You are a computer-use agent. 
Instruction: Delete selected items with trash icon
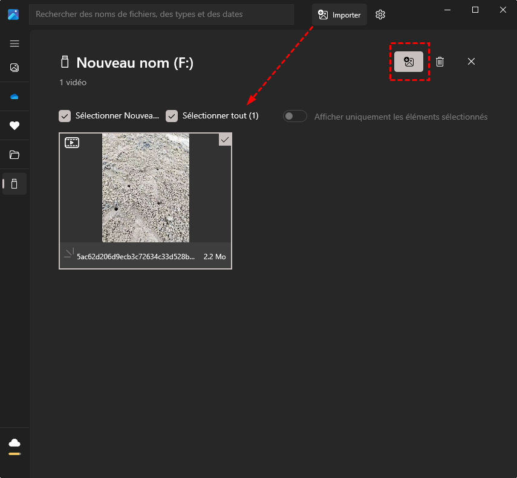[x=440, y=62]
